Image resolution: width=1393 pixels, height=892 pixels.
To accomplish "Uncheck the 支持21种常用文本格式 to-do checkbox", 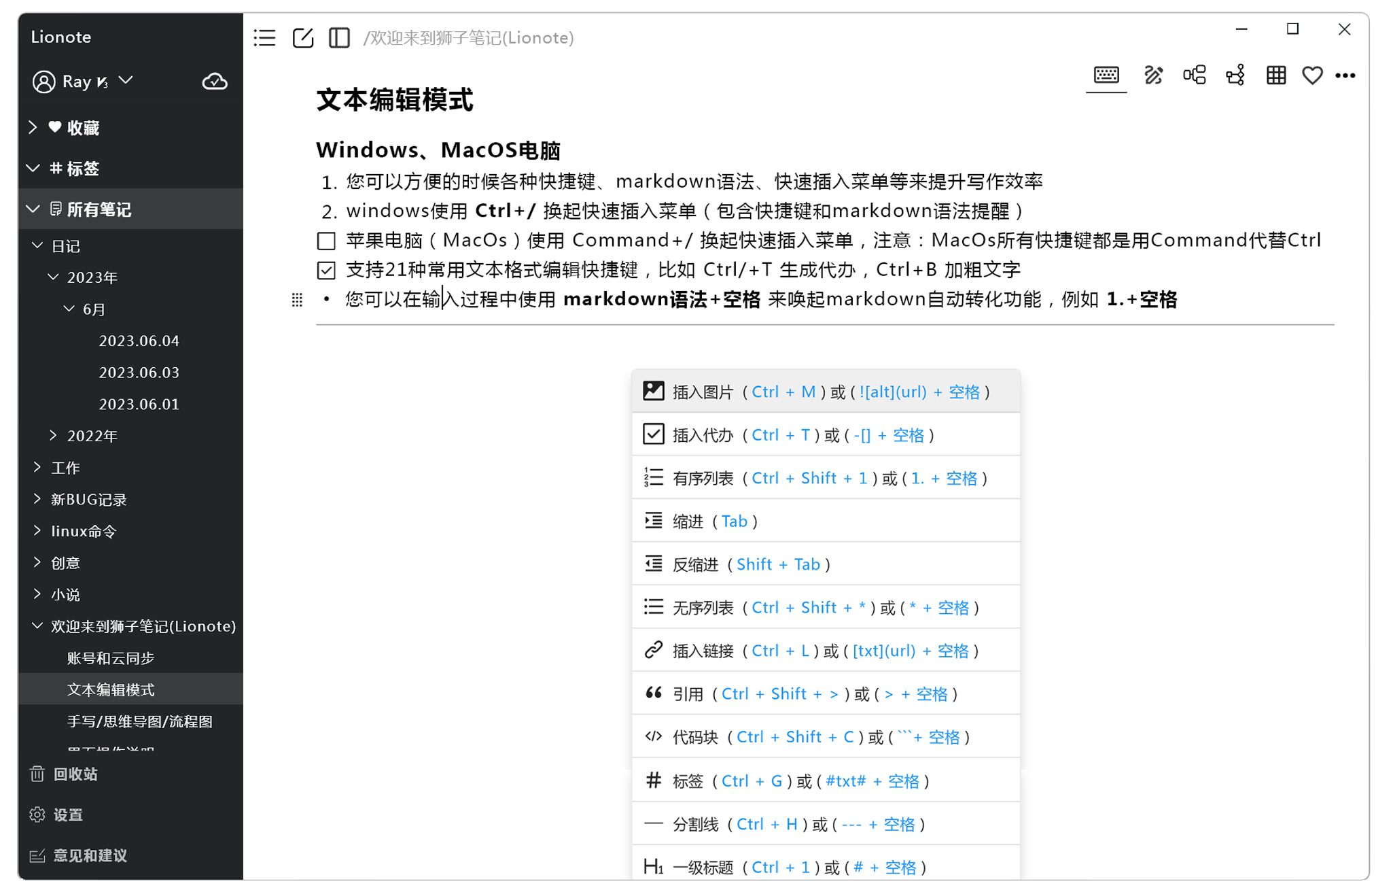I will [326, 271].
